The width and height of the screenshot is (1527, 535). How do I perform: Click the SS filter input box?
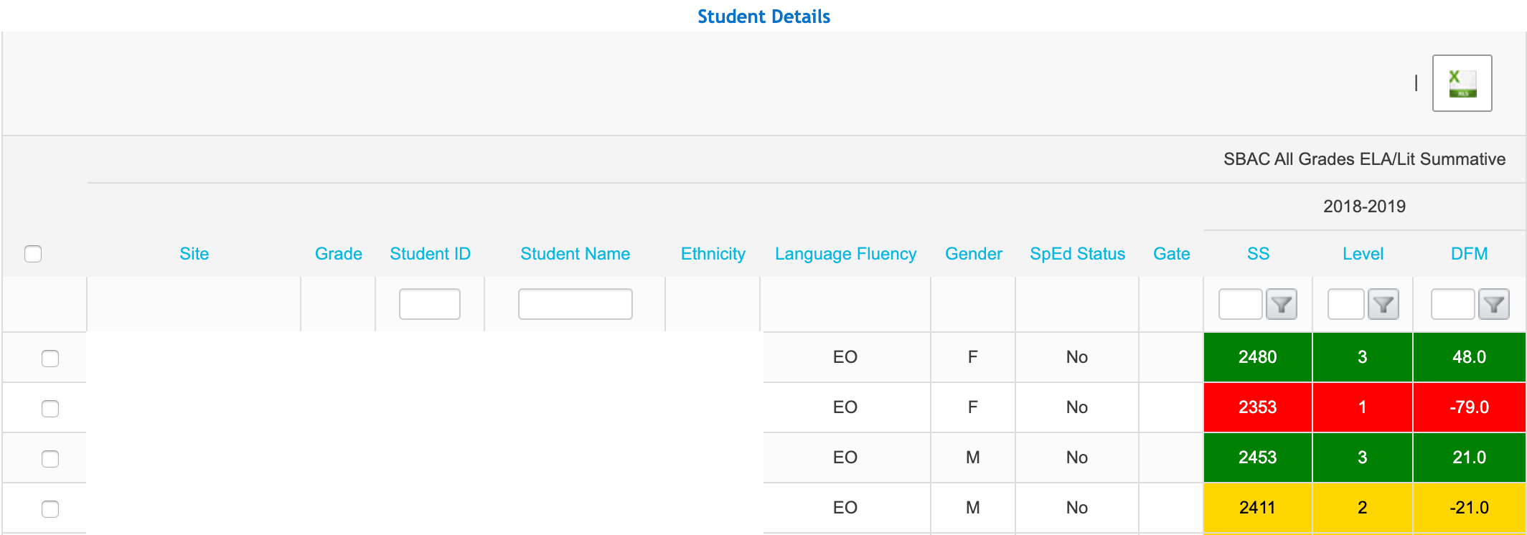coord(1240,304)
